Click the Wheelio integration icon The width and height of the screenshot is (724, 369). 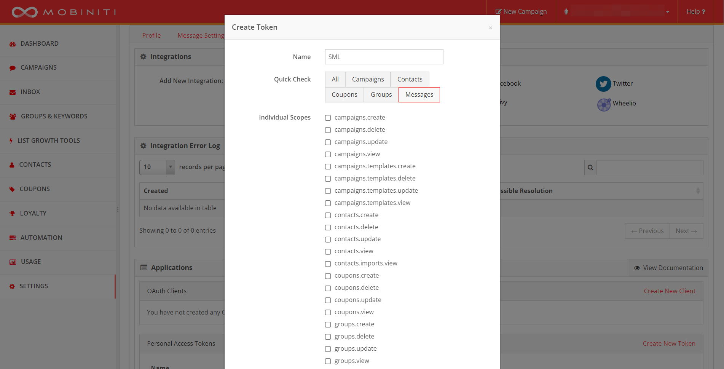pos(604,104)
